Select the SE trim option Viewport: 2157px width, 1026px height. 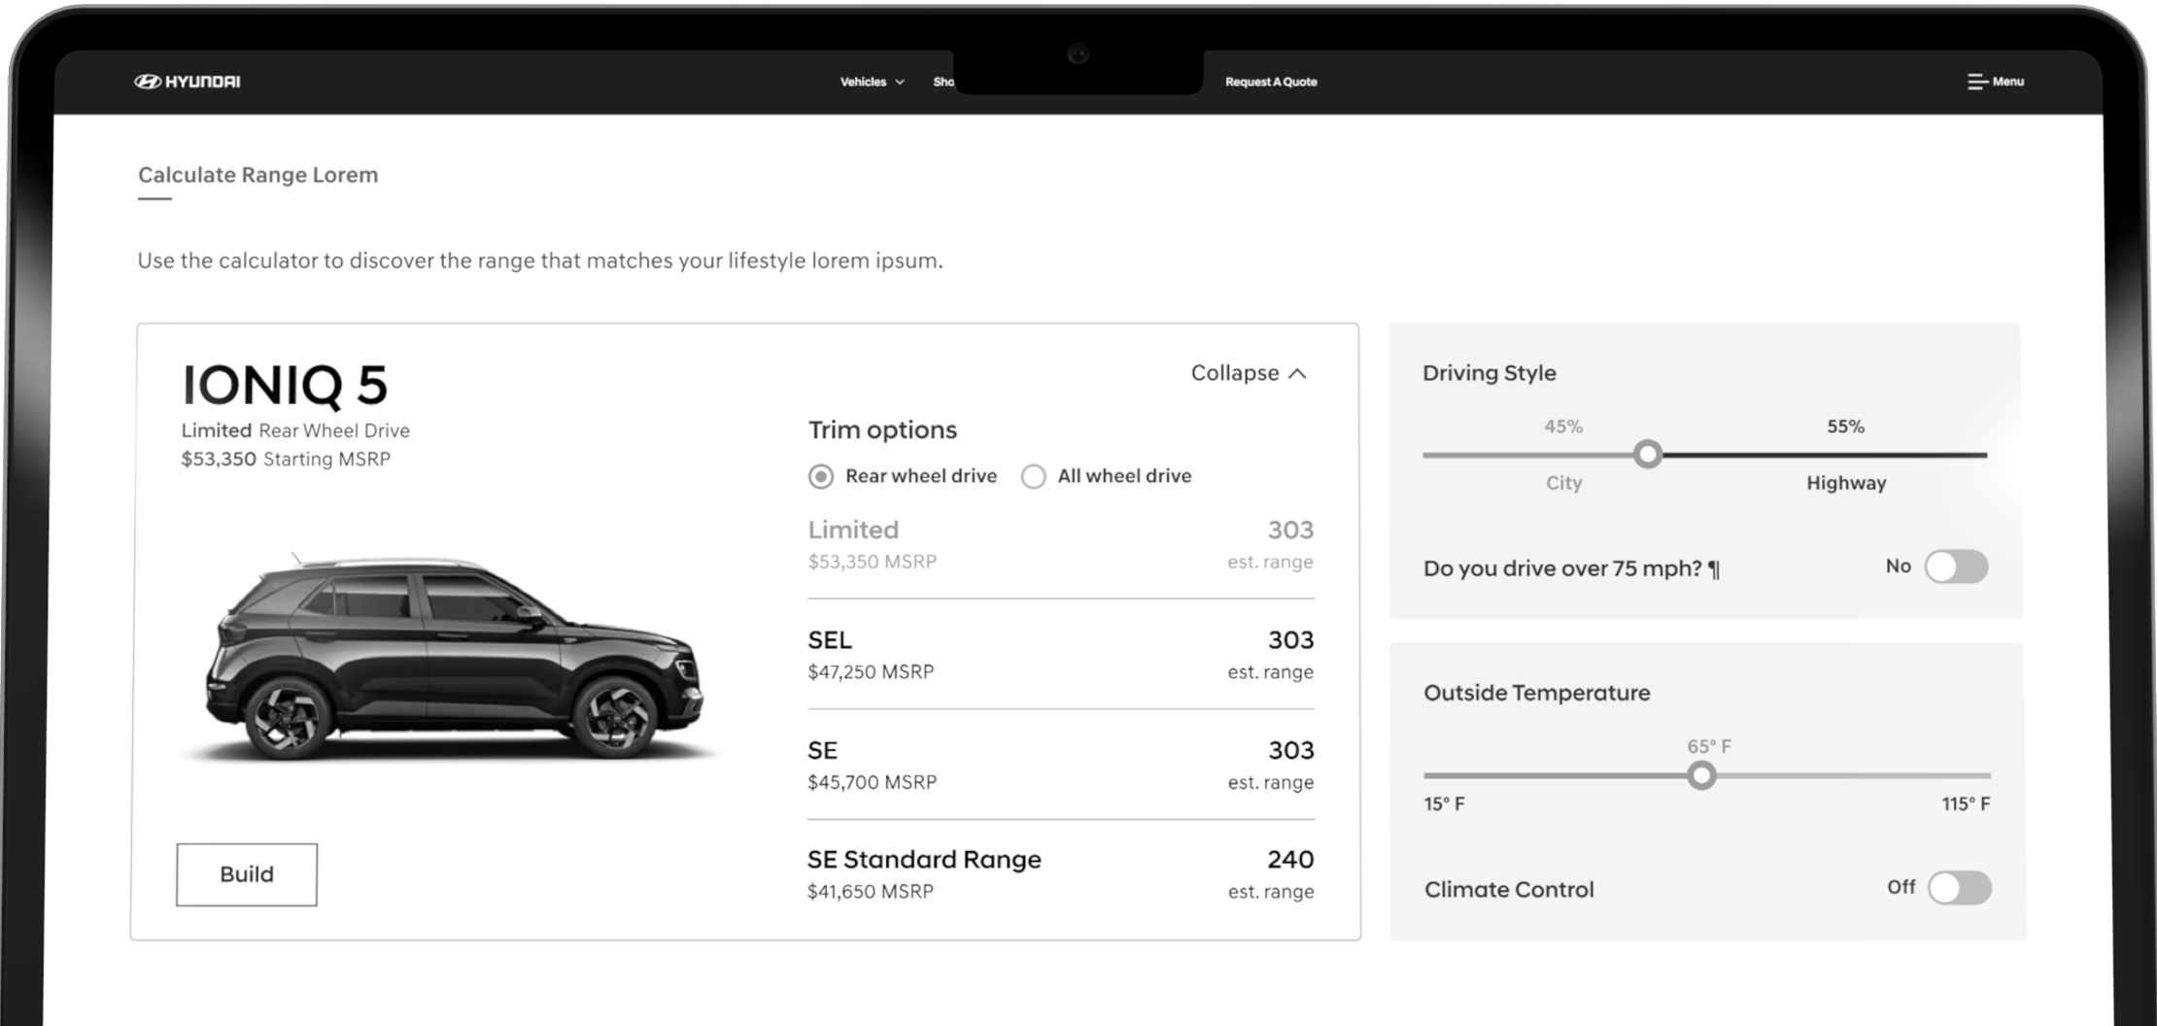tap(1059, 764)
